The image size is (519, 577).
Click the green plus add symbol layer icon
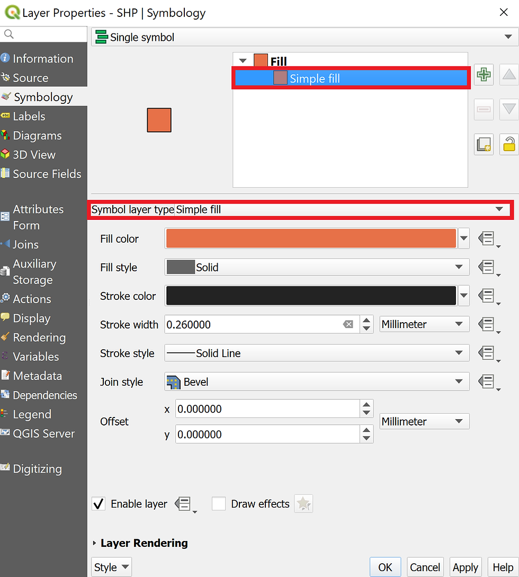pos(484,75)
